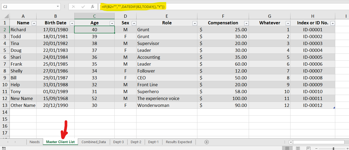
Task: Select row 2 header
Action: tap(5, 30)
